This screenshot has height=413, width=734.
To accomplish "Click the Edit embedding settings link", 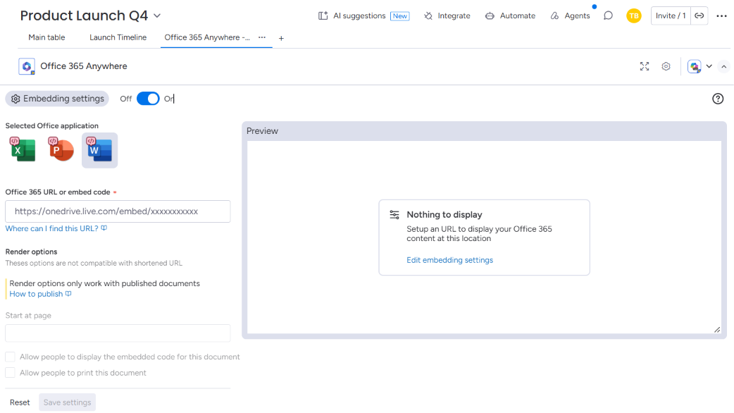I will [x=450, y=260].
